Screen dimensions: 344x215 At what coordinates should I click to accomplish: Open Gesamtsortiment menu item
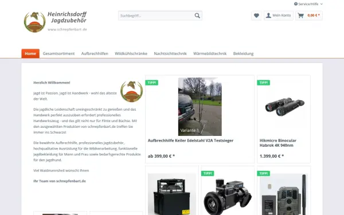pyautogui.click(x=58, y=53)
